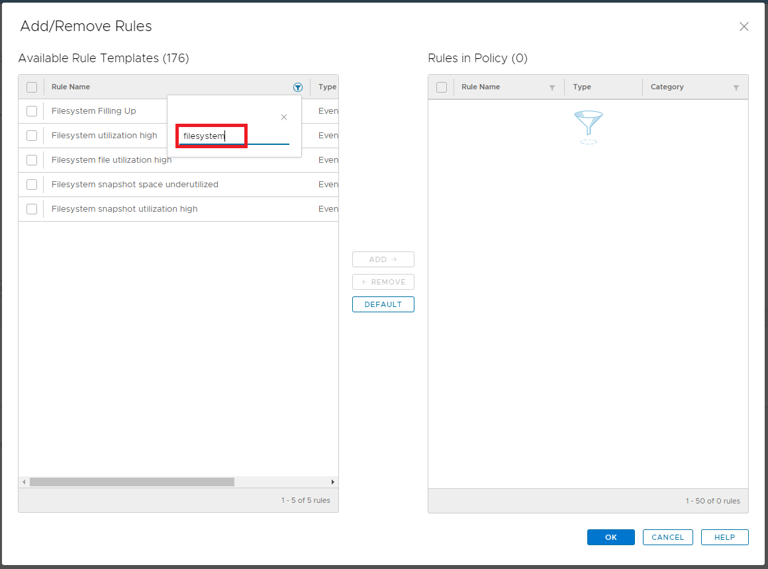This screenshot has width=768, height=569.
Task: Close the filter popup with its X
Action: (x=284, y=117)
